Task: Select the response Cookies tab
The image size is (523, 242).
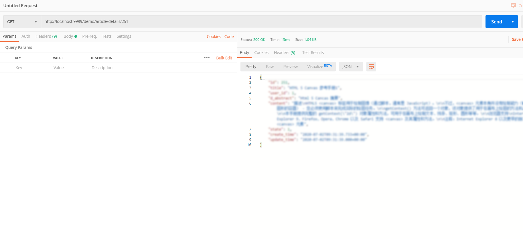Action: coord(261,53)
